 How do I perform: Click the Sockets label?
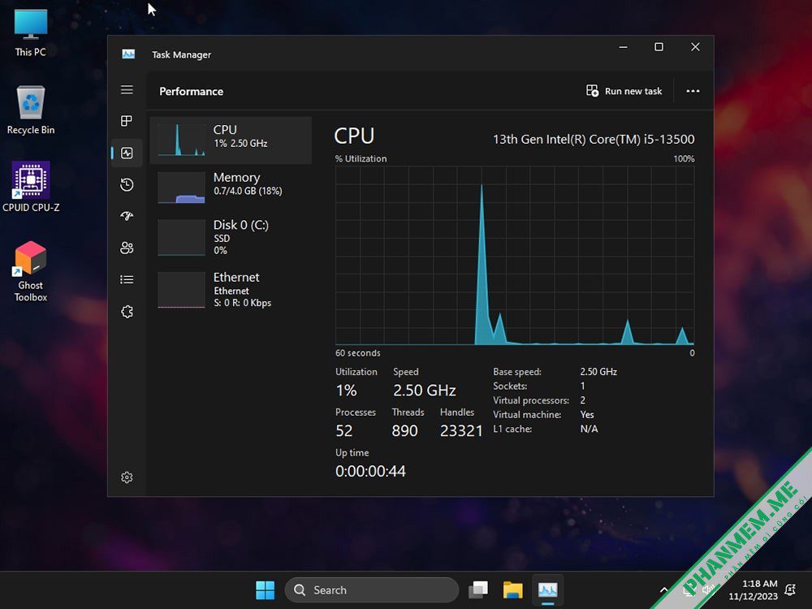(510, 387)
